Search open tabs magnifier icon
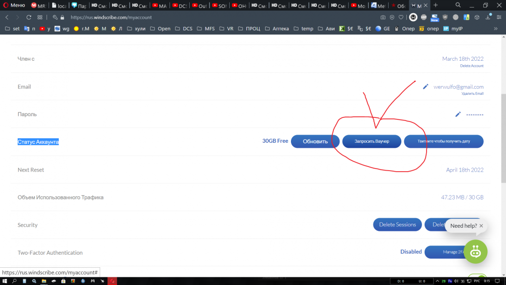This screenshot has width=506, height=285. [458, 5]
